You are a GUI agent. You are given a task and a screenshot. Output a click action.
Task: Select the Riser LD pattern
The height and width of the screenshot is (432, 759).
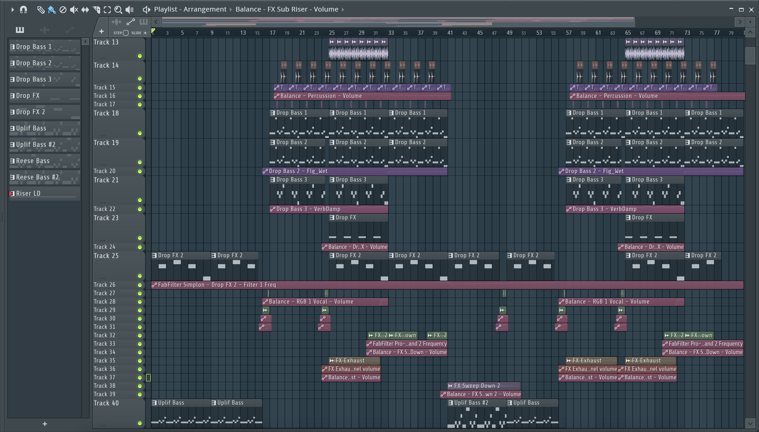pyautogui.click(x=45, y=194)
